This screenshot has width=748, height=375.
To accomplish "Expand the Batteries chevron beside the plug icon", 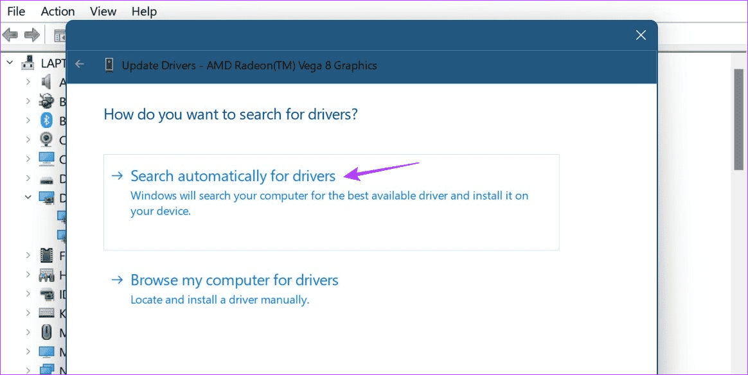I will [x=28, y=101].
